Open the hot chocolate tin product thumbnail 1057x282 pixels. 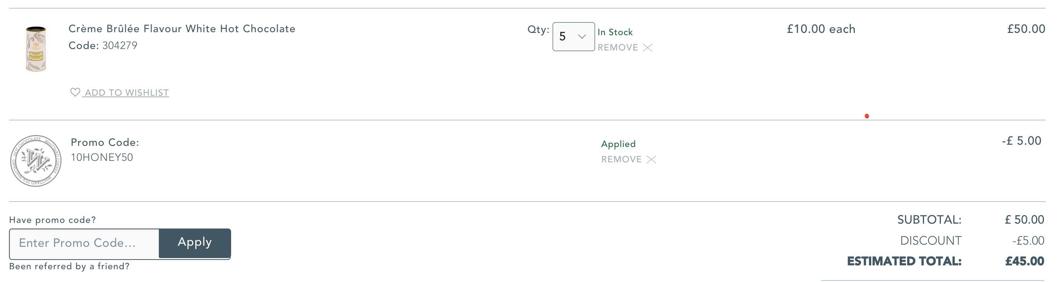pyautogui.click(x=36, y=48)
